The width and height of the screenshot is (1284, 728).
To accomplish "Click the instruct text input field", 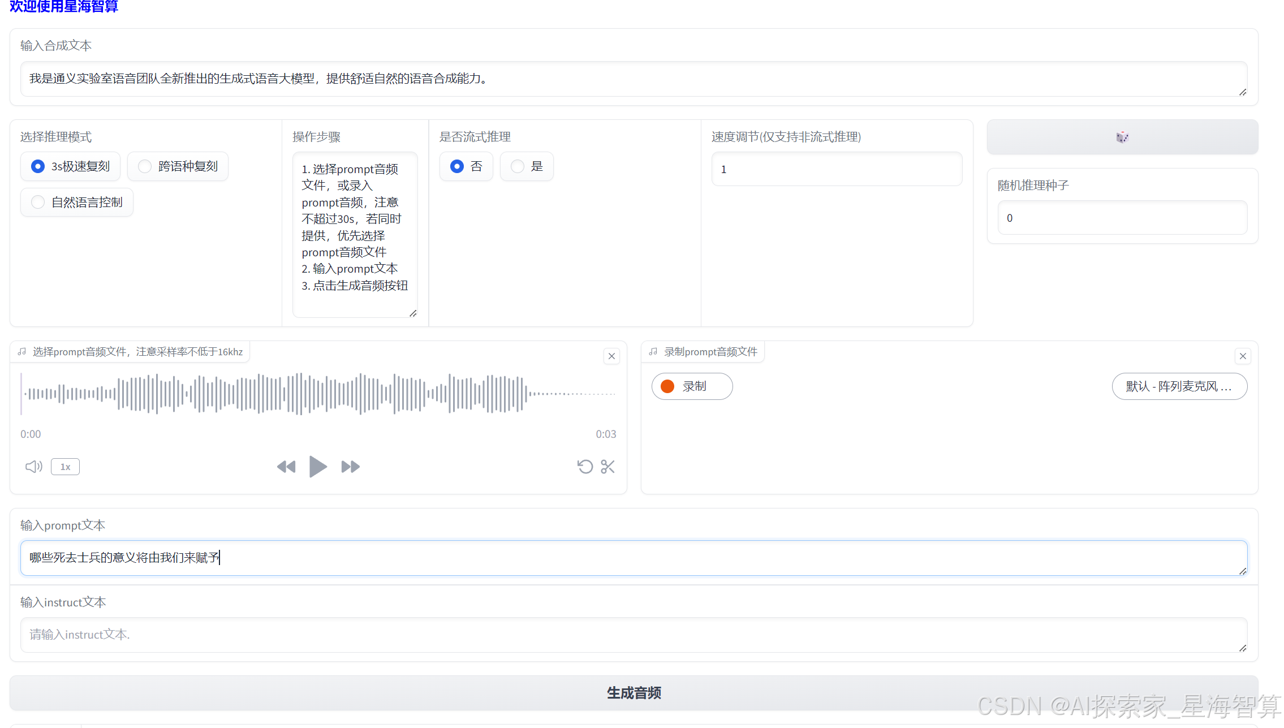I will [x=634, y=635].
